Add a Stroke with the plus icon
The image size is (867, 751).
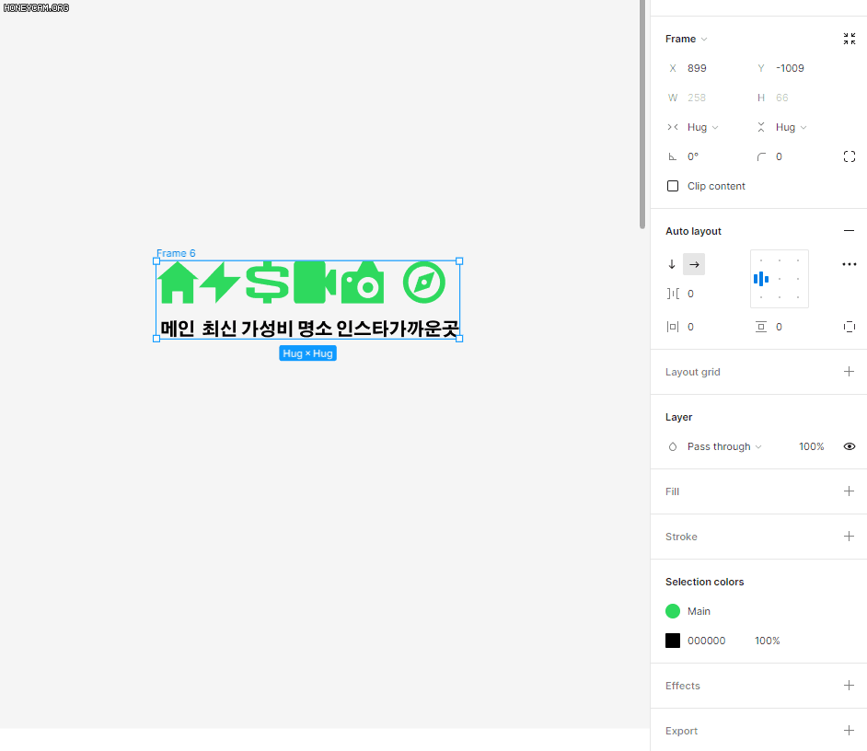click(x=849, y=537)
